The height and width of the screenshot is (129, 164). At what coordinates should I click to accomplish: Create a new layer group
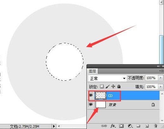point(138,126)
